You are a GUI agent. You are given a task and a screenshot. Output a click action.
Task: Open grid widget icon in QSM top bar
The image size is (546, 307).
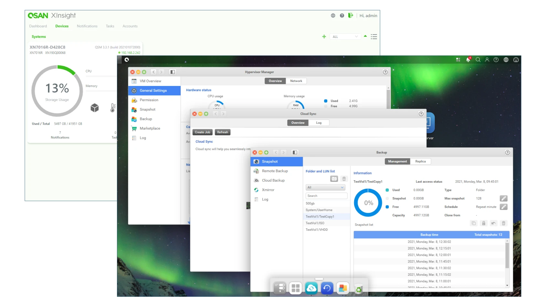[458, 60]
